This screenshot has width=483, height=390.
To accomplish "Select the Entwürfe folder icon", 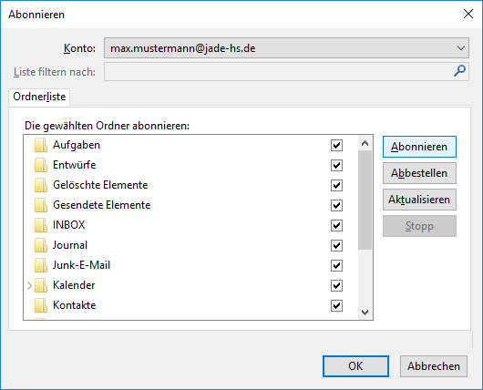I will 41,165.
